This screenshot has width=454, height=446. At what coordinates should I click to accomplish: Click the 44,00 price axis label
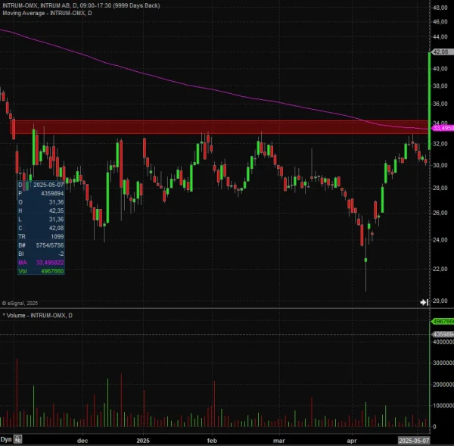(x=440, y=37)
